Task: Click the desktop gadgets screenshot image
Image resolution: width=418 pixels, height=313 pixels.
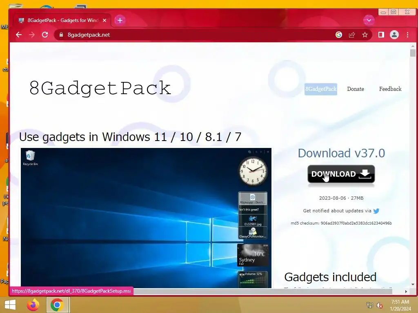Action: click(x=146, y=218)
